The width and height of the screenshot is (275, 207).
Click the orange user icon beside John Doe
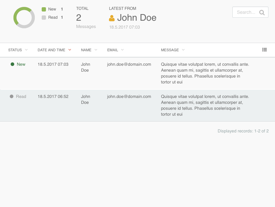[x=112, y=18]
